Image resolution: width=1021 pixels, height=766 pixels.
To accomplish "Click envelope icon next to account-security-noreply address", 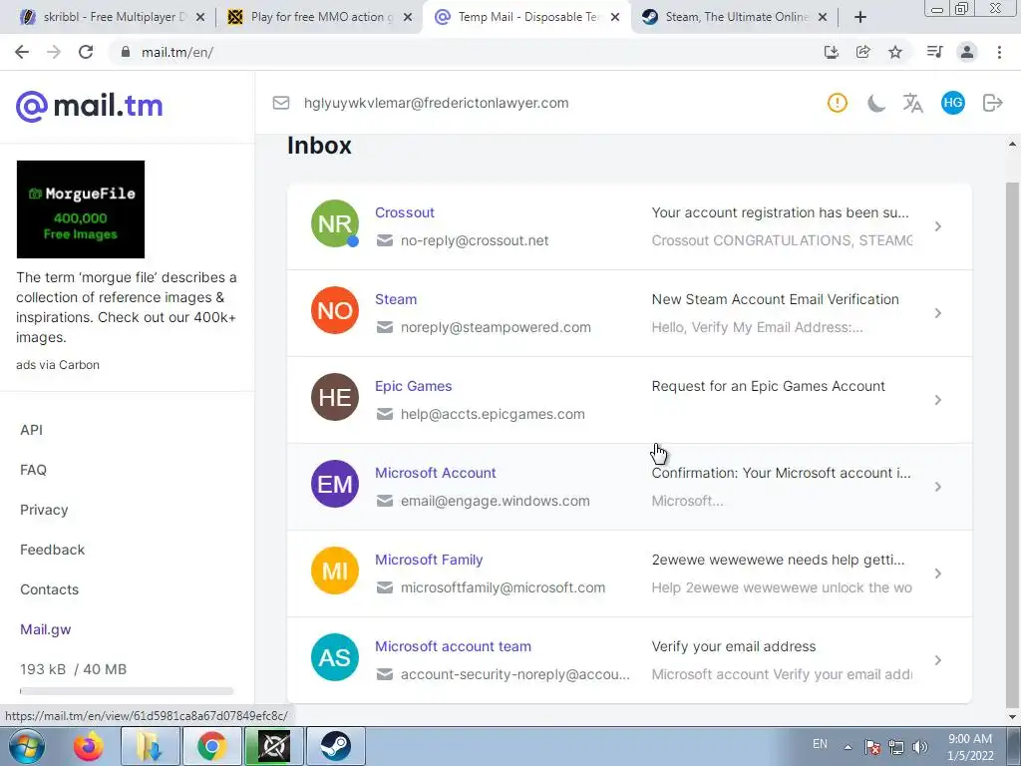I will pos(385,673).
